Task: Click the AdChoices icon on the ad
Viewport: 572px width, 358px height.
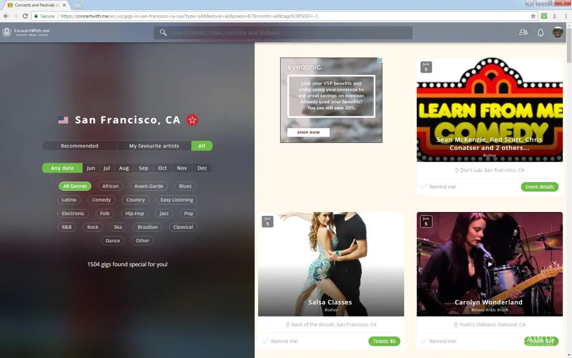Action: pos(380,60)
